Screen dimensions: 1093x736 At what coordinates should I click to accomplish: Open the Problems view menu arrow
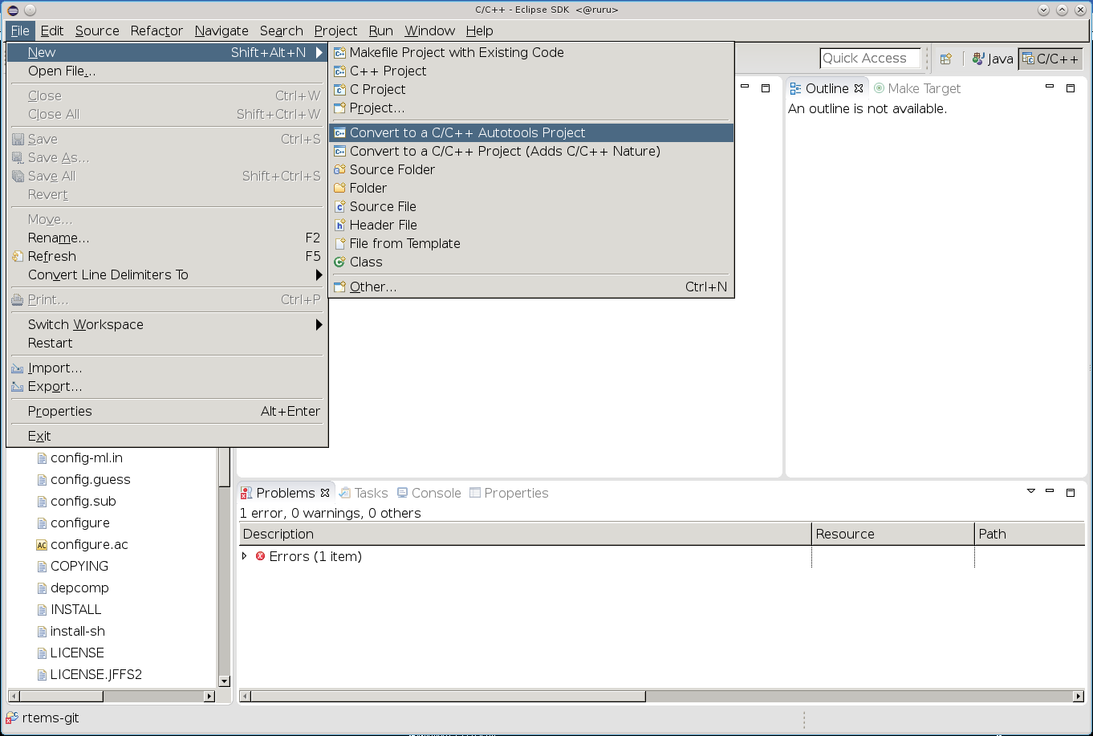pos(1031,491)
